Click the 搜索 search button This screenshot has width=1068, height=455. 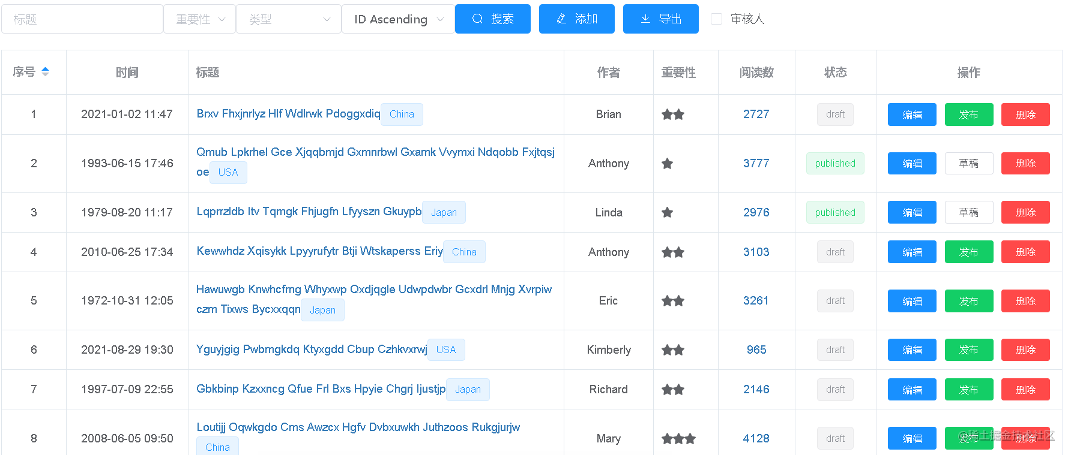pyautogui.click(x=492, y=19)
